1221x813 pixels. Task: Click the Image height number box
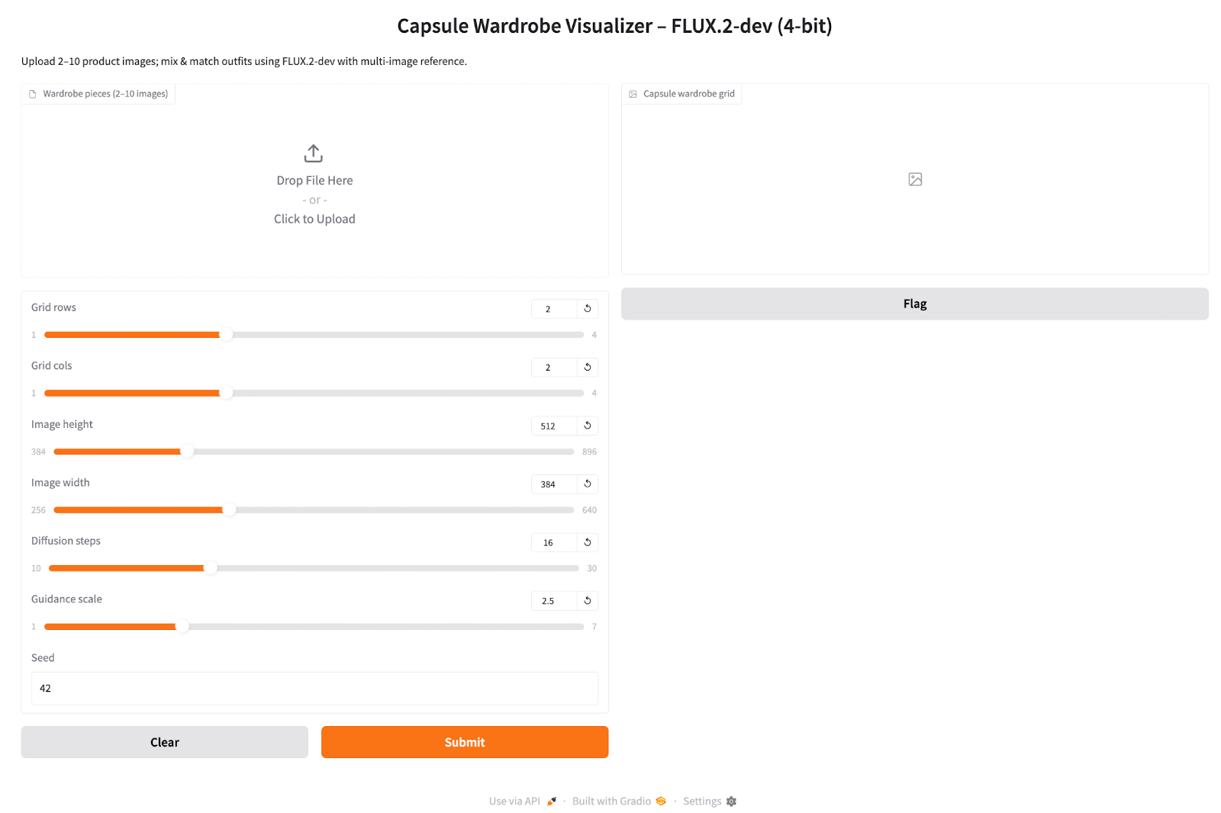(x=553, y=426)
